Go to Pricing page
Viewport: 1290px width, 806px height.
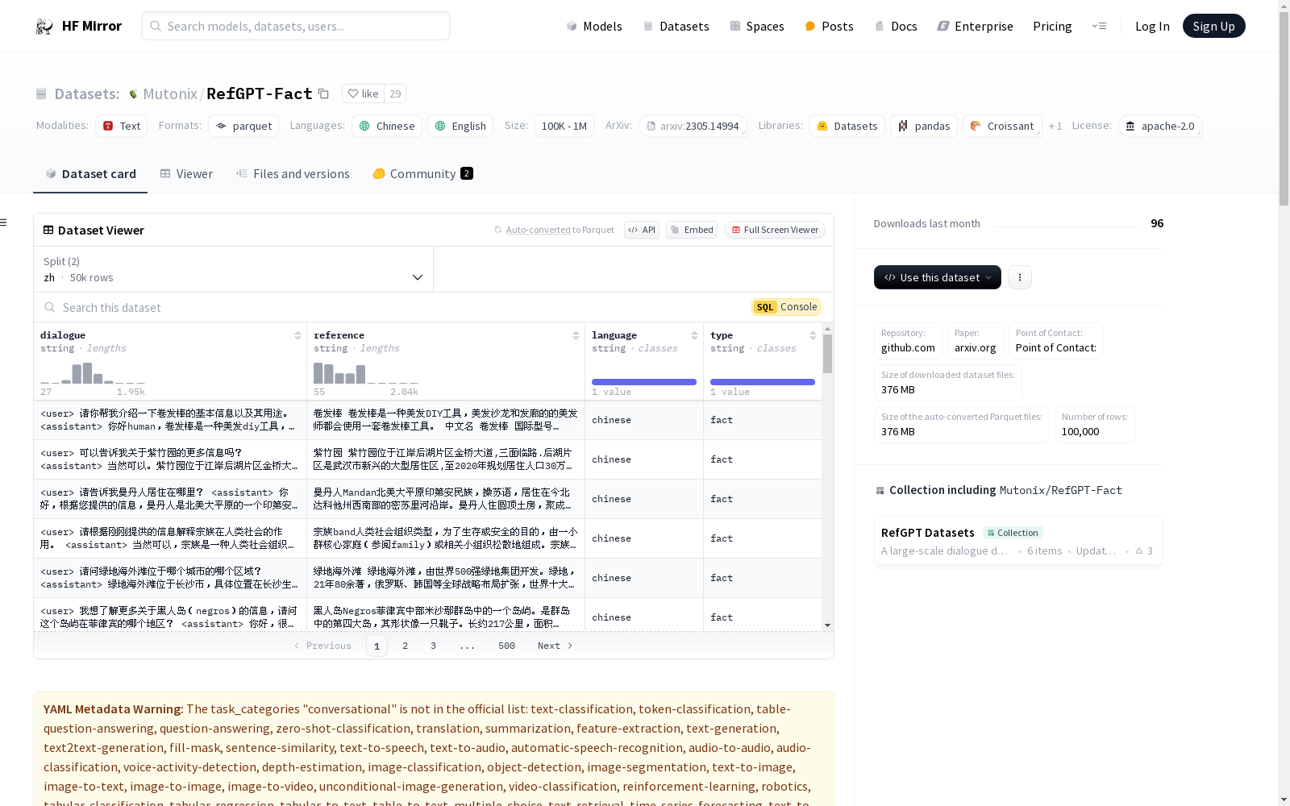(1052, 26)
